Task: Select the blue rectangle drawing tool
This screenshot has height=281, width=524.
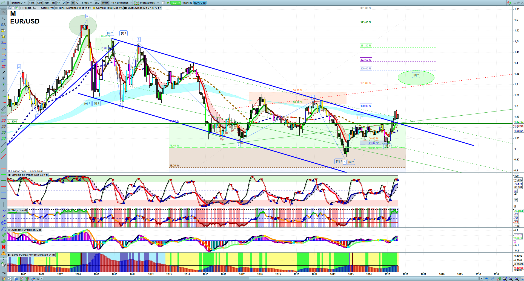Action: tap(4, 60)
